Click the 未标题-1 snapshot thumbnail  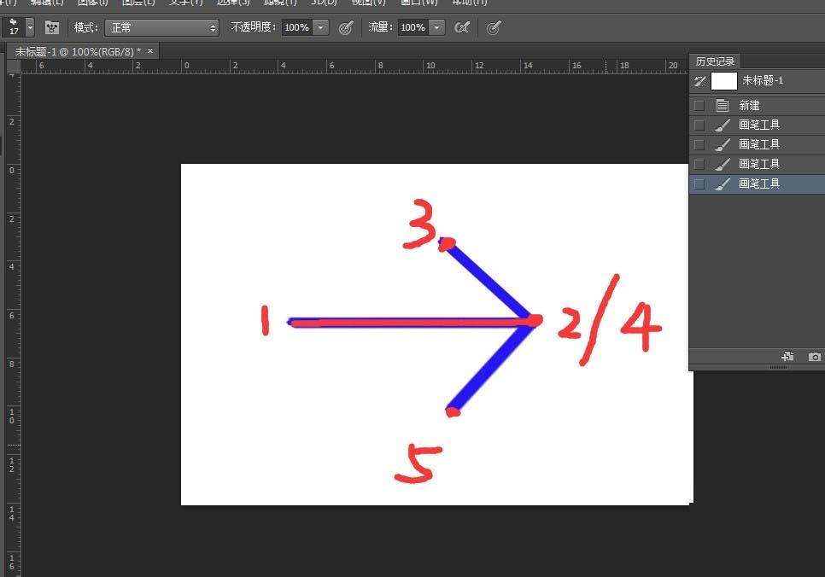723,82
